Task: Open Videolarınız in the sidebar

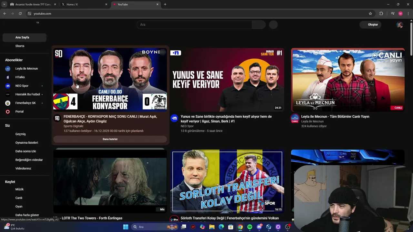Action: click(23, 169)
